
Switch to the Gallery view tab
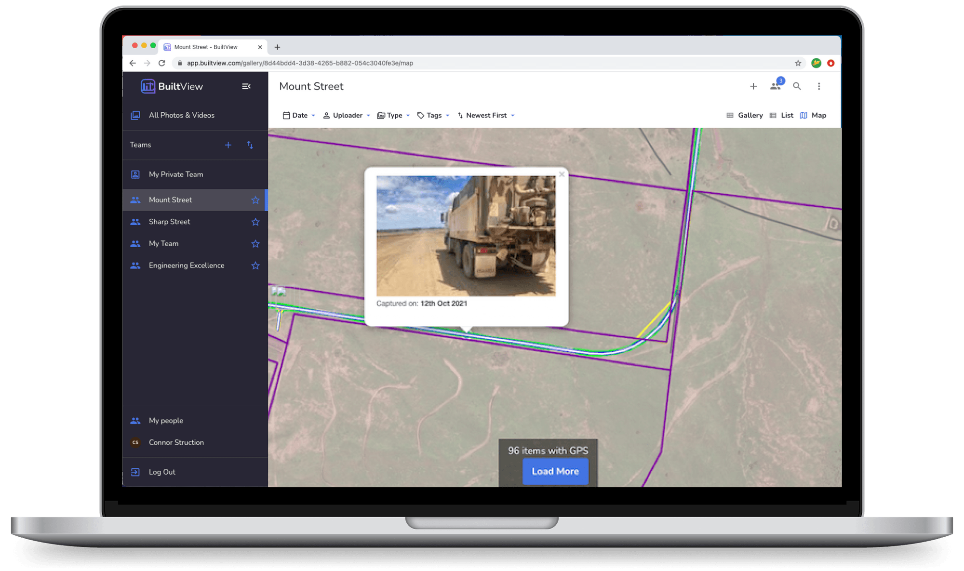[x=744, y=115]
